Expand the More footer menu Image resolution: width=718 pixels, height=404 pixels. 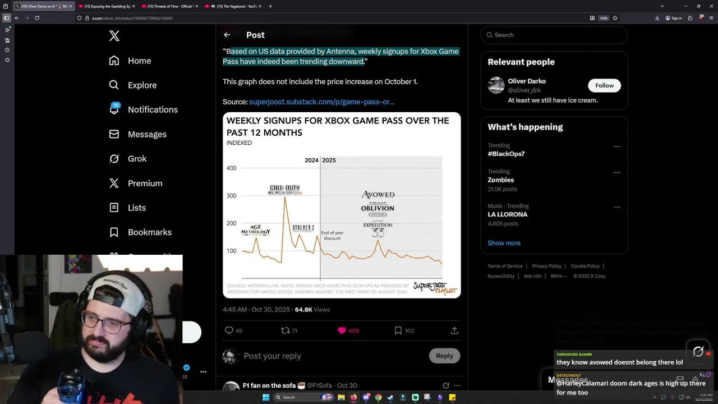click(x=559, y=276)
